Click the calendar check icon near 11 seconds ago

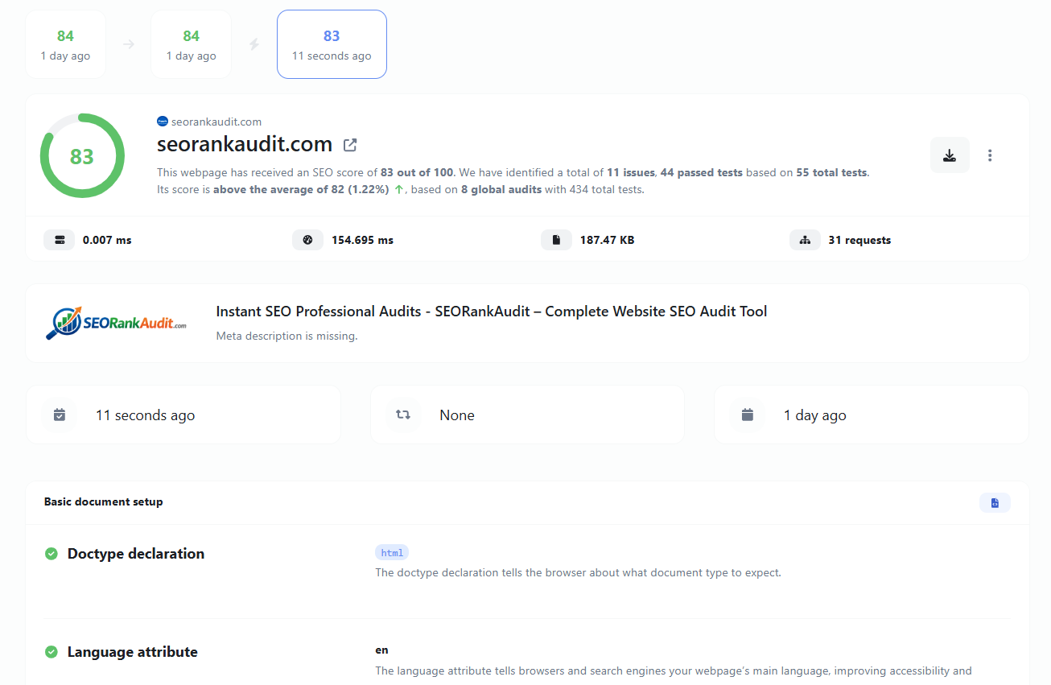[60, 414]
